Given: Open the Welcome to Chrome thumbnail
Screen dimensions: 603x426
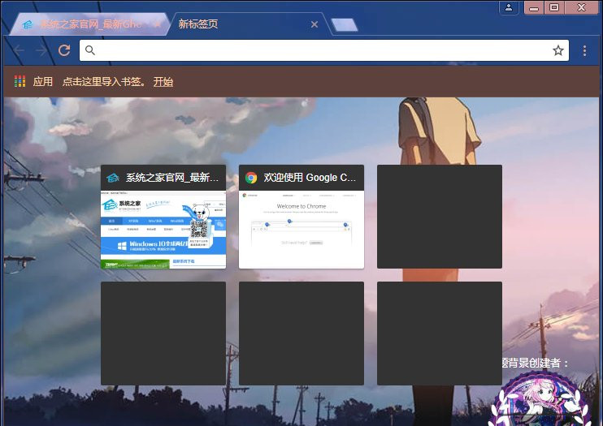Looking at the screenshot, I should (301, 217).
